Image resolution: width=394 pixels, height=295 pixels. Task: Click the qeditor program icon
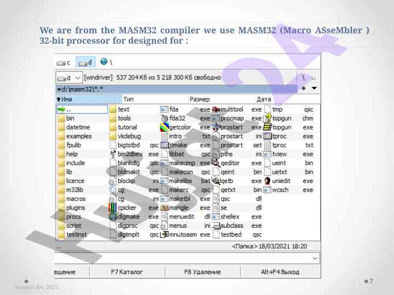coord(216,163)
